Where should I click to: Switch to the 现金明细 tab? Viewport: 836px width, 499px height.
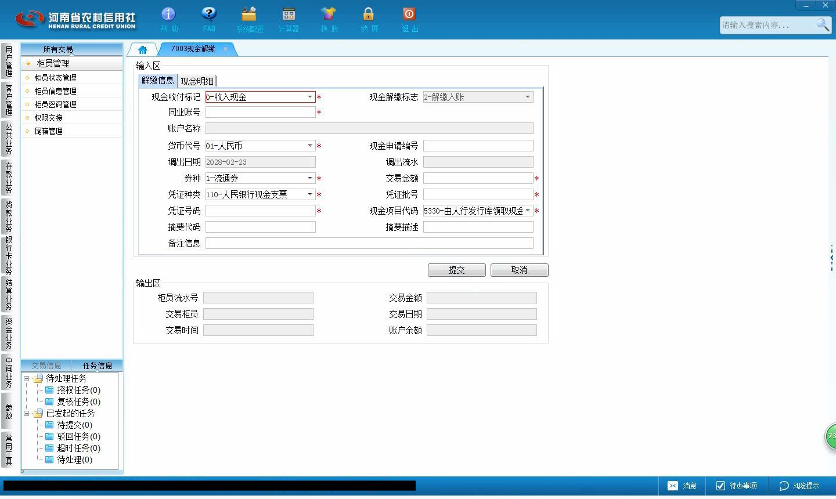[197, 81]
